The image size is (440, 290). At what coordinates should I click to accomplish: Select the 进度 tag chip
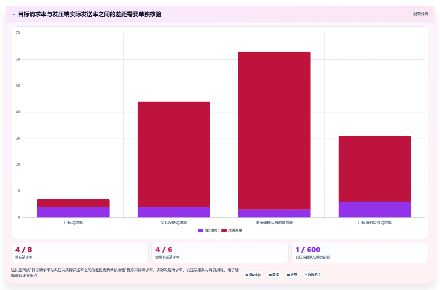click(292, 275)
